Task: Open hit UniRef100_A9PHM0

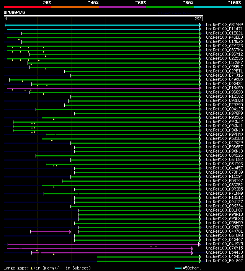Action: click(224, 135)
